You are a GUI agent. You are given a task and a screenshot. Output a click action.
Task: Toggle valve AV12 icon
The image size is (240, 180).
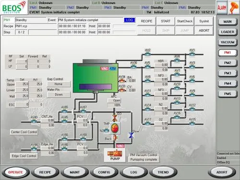[x=192, y=109]
